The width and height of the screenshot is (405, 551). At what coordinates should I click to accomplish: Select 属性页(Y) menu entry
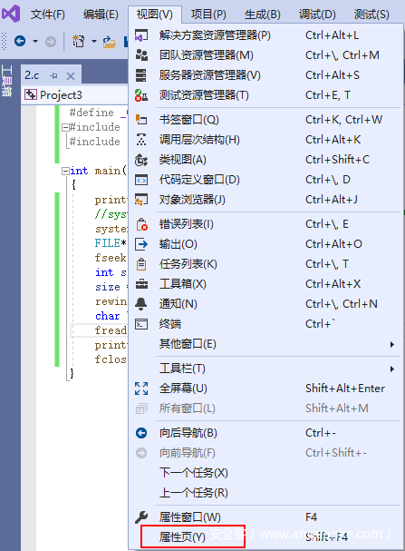click(265, 537)
